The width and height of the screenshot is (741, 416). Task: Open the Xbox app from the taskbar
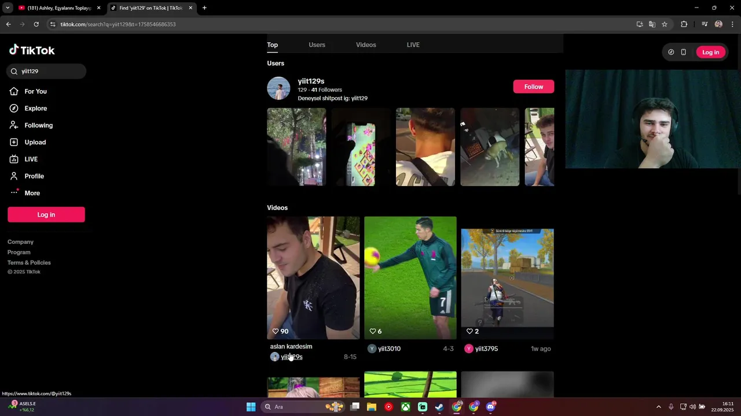tap(406, 407)
